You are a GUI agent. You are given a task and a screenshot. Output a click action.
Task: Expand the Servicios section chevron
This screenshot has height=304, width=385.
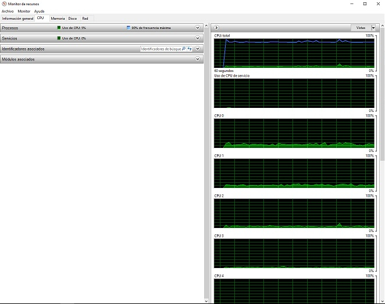(x=198, y=38)
